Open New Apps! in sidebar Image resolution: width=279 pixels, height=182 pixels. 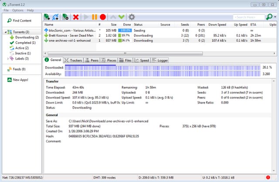pos(20,80)
